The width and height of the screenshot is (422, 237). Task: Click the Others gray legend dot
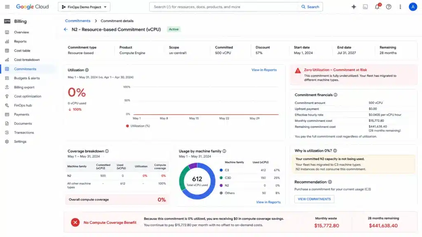point(221,193)
